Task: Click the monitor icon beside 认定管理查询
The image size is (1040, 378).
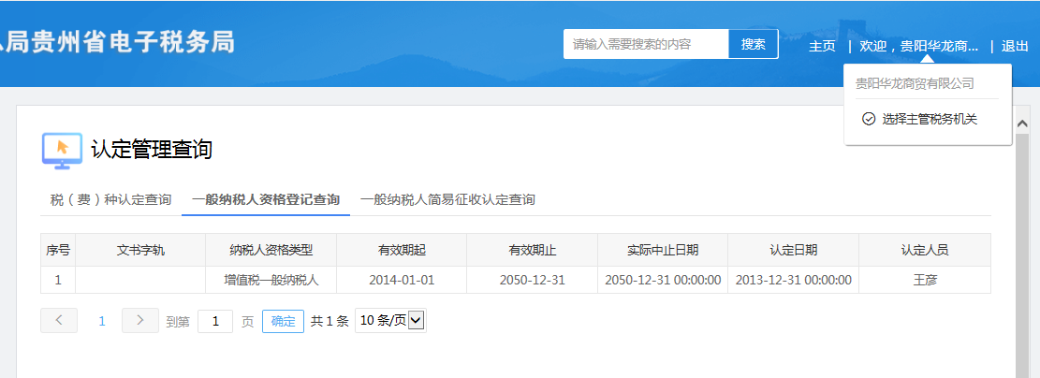Action: click(62, 150)
